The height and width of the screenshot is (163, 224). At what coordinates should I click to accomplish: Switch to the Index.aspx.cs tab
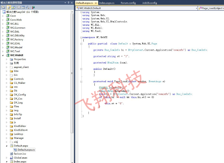click(107, 3)
